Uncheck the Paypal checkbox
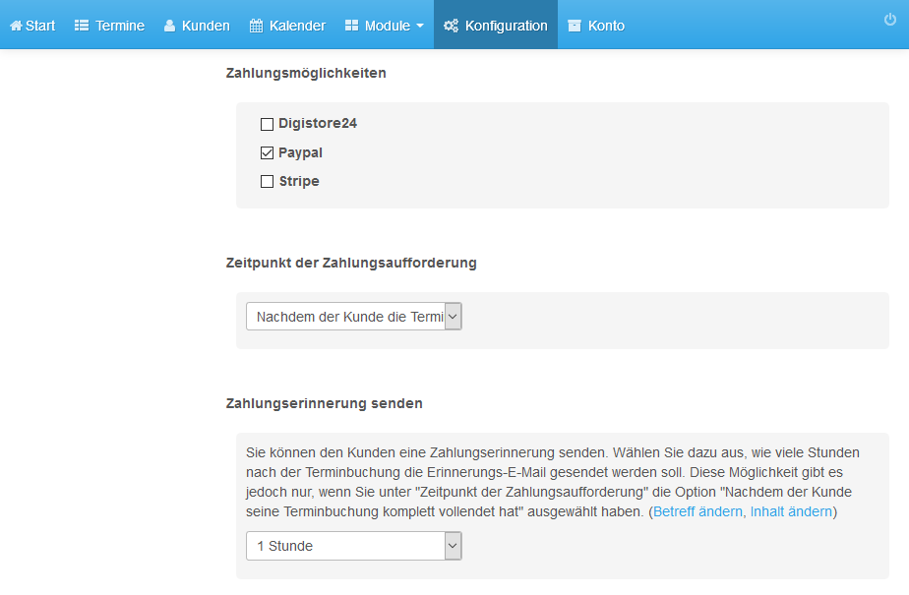Image resolution: width=909 pixels, height=595 pixels. coord(267,153)
